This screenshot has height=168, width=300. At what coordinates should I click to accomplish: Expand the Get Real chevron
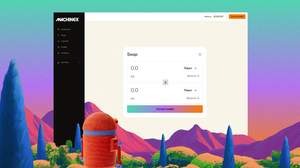click(x=80, y=62)
